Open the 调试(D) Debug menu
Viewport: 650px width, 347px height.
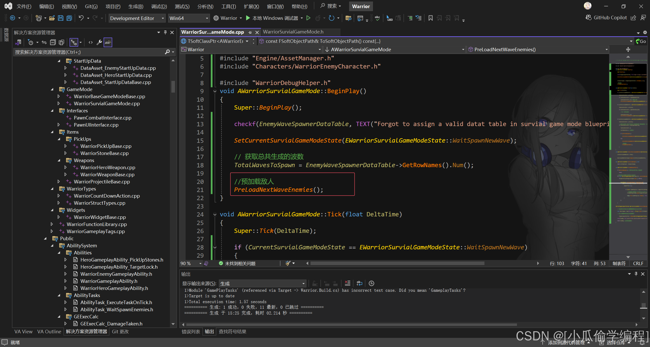click(159, 6)
